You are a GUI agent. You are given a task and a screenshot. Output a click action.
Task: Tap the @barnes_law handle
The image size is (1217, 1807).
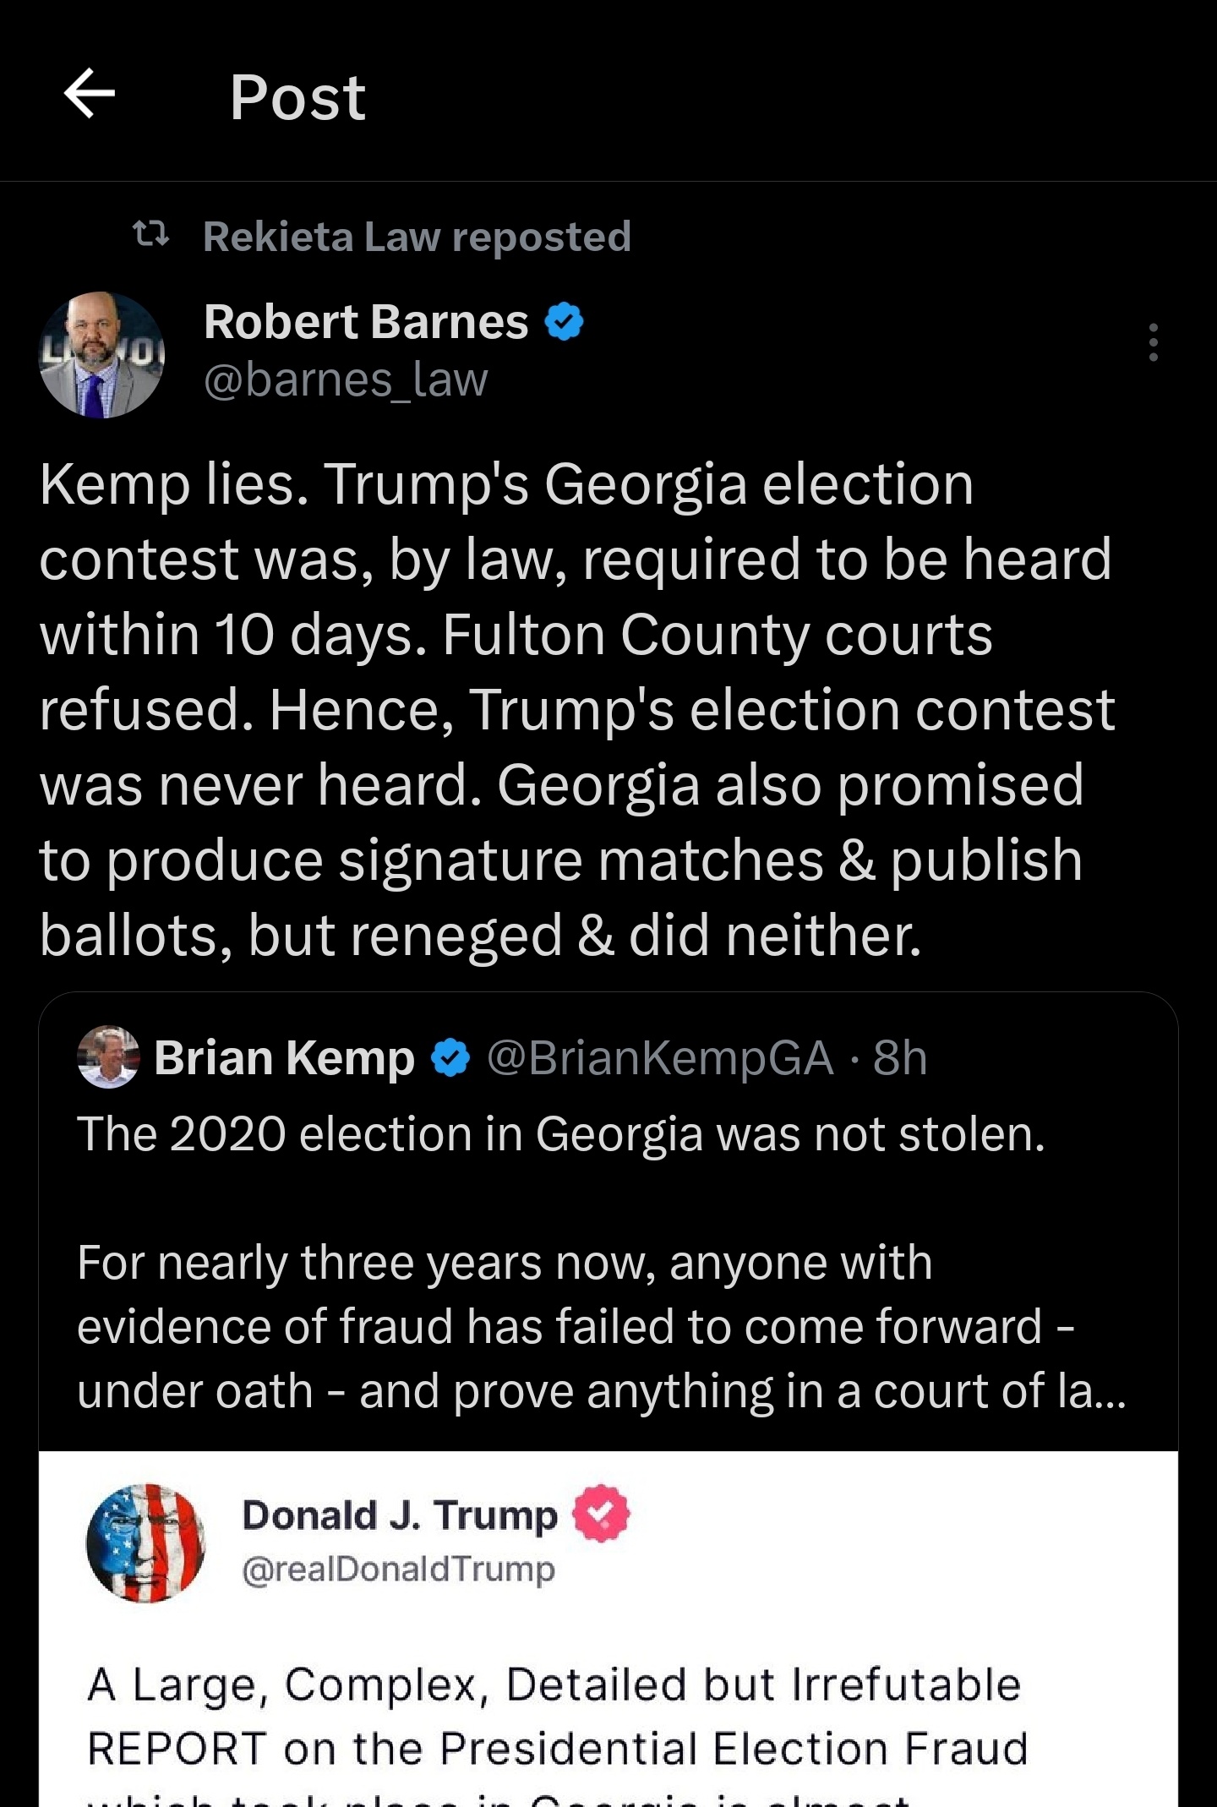pyautogui.click(x=346, y=379)
